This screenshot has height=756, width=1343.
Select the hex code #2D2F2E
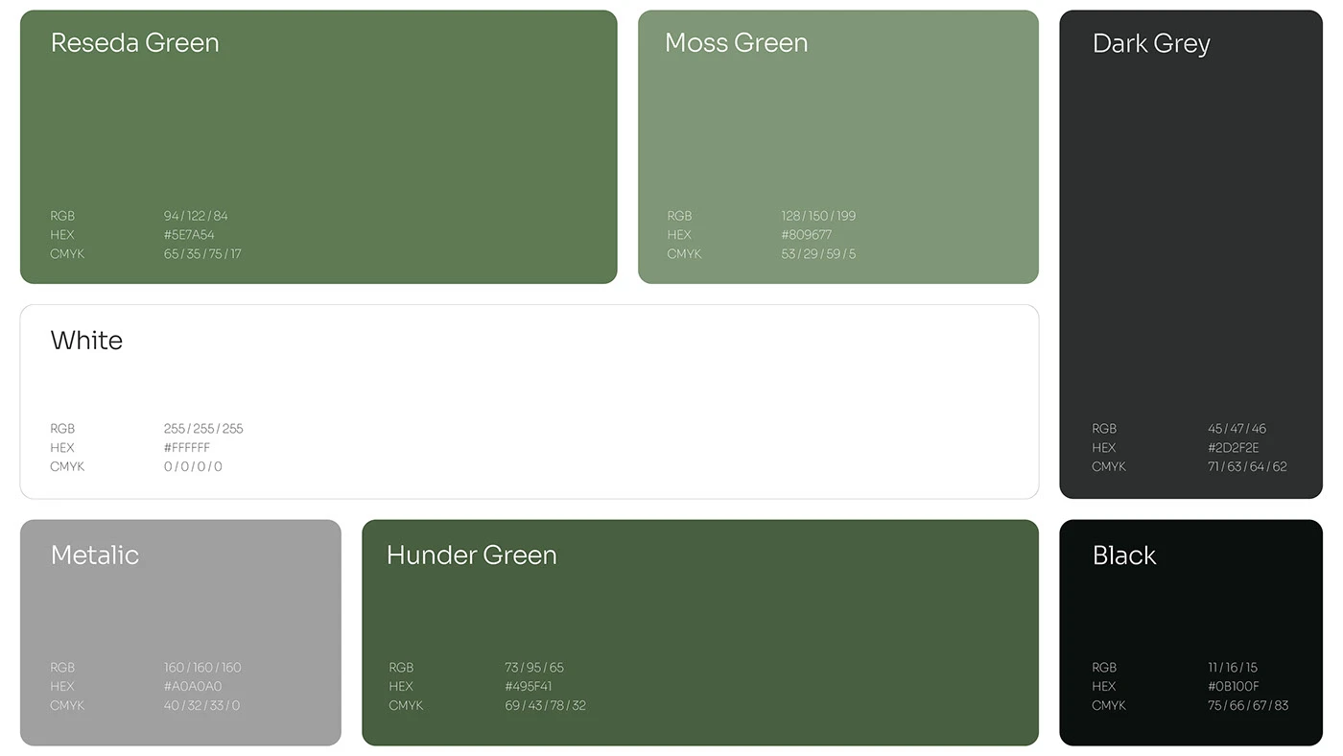(x=1233, y=448)
